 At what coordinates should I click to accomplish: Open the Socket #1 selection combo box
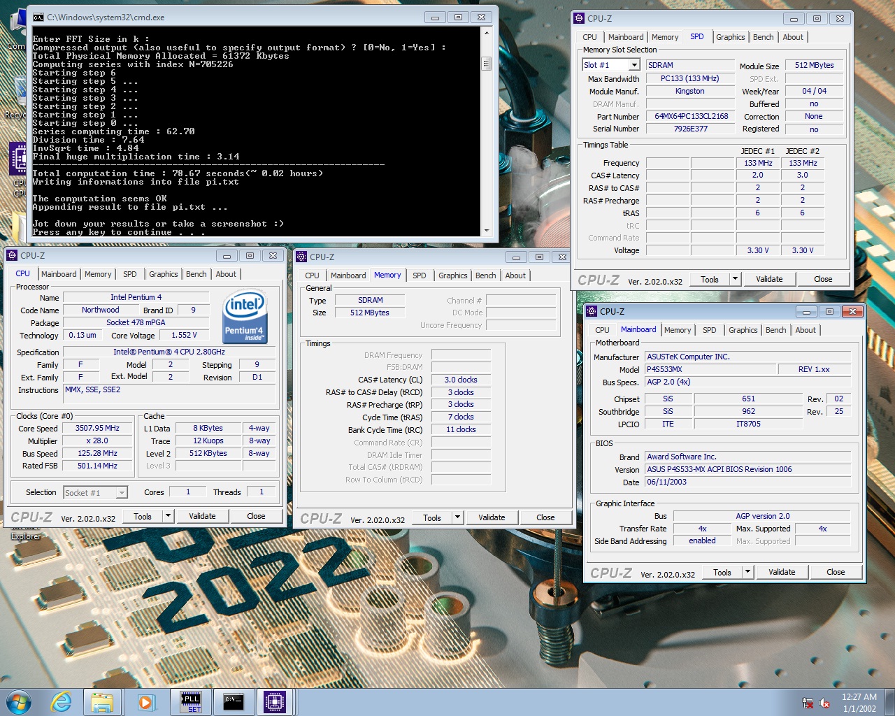(x=96, y=492)
